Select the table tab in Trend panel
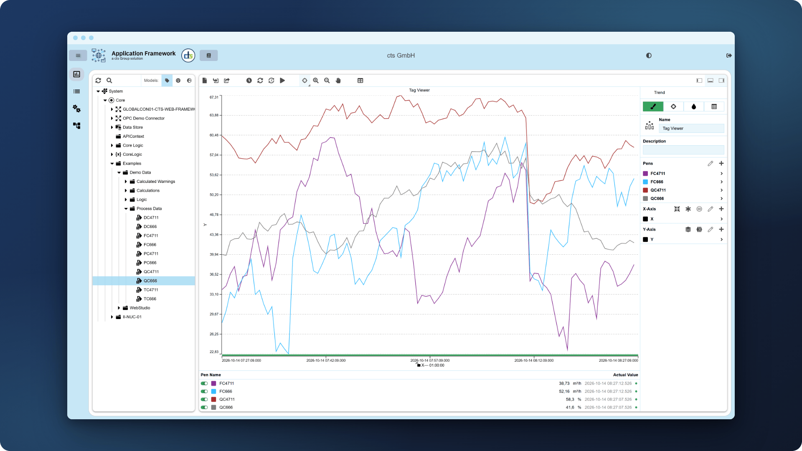Screen dimensions: 802x451 click(714, 106)
